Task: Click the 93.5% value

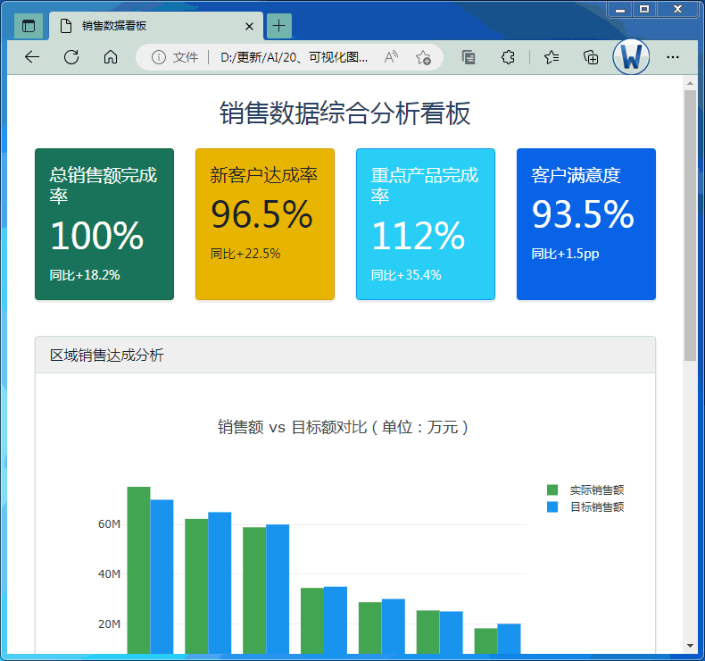Action: click(x=583, y=214)
